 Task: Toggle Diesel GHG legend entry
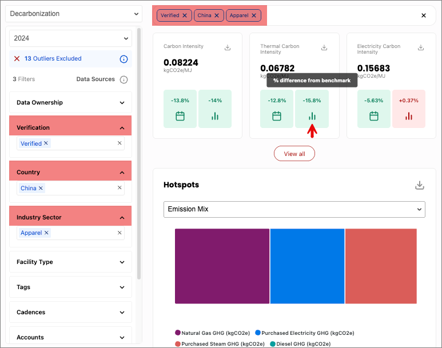(301, 344)
